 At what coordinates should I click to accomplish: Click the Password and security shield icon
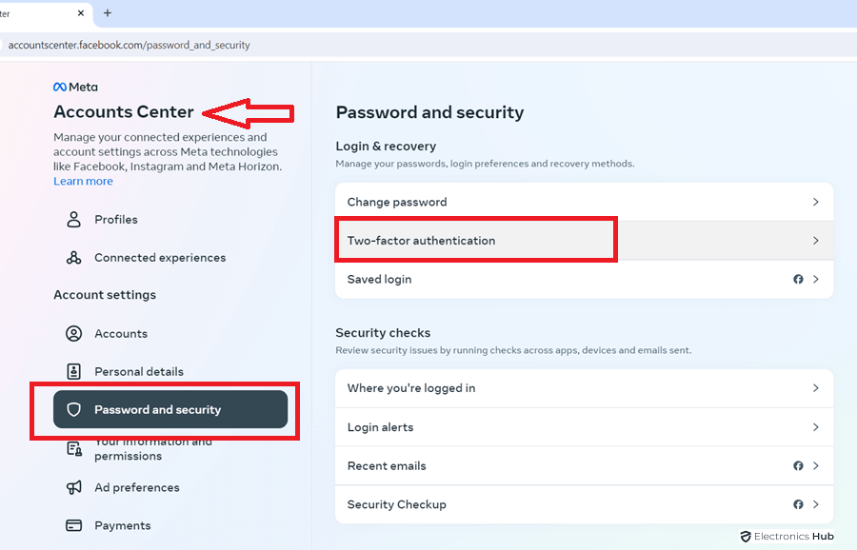point(73,410)
